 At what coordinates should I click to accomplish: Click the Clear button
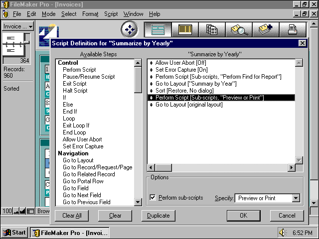[115, 216]
